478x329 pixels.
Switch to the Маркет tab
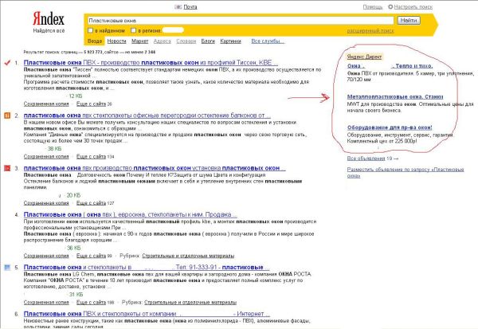coord(140,41)
